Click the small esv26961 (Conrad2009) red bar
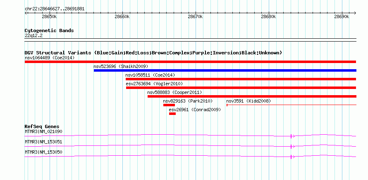The image size is (368, 180). [172, 114]
